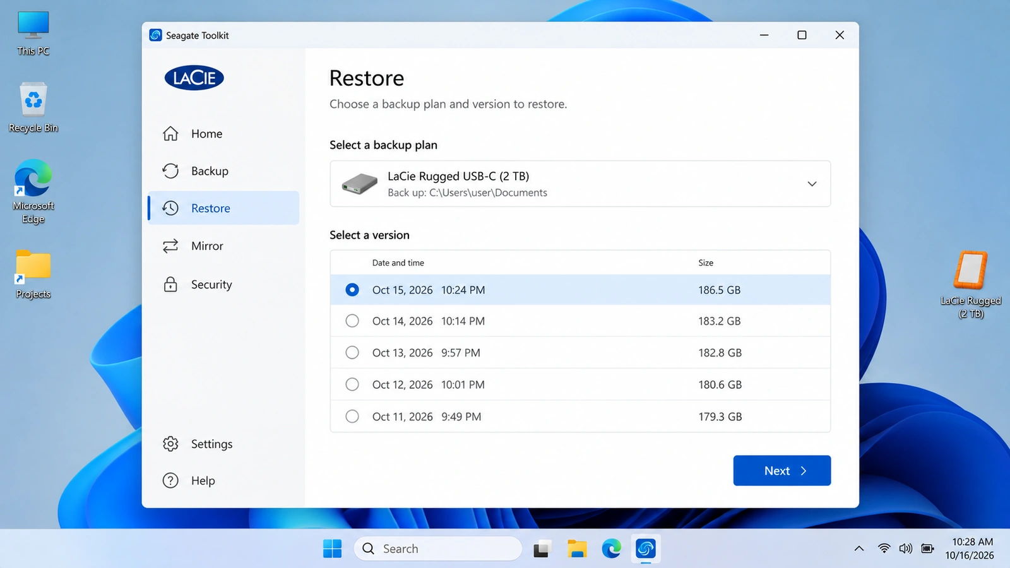1010x568 pixels.
Task: Show hidden system tray icons
Action: (859, 548)
